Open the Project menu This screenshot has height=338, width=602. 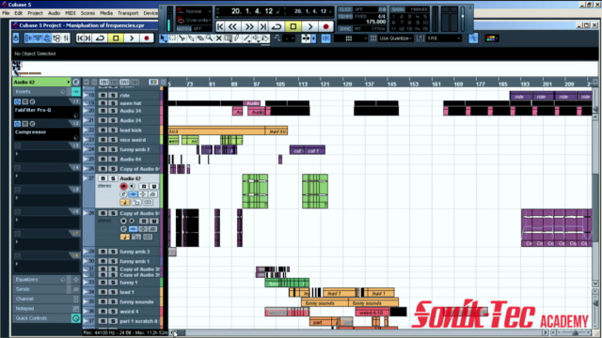[35, 13]
